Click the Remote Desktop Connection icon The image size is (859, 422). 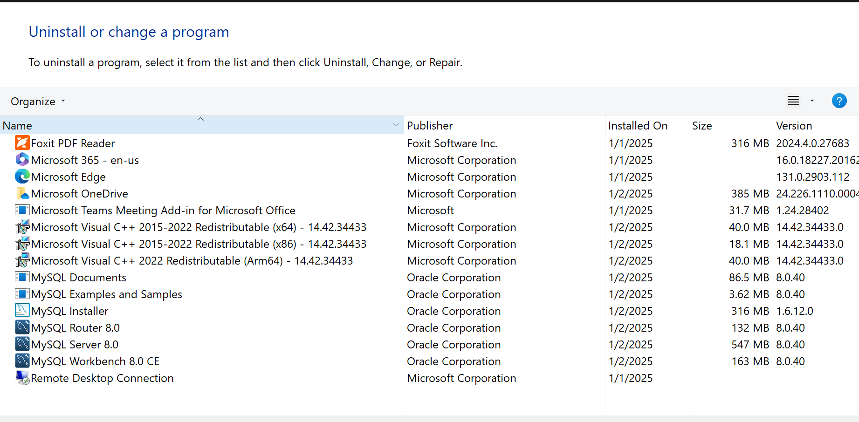click(22, 377)
